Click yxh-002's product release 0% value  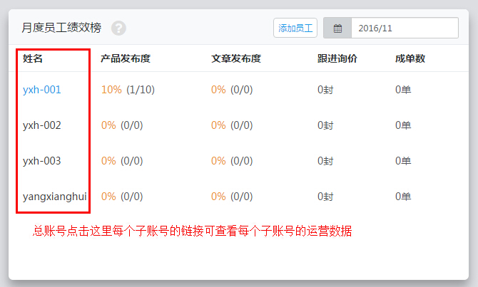click(108, 125)
